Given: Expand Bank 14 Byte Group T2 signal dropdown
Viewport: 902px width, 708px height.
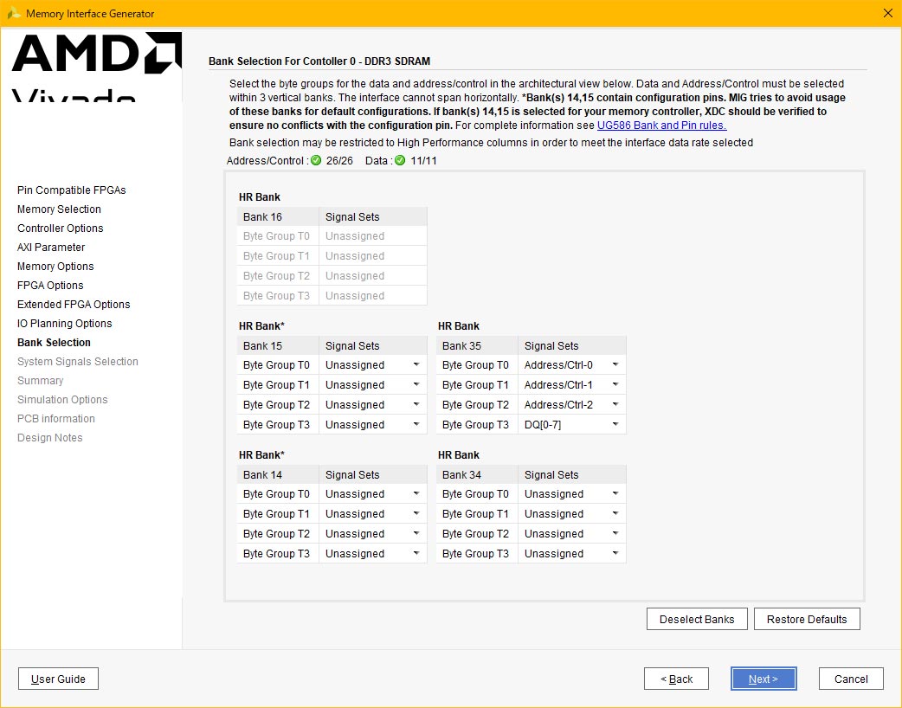Looking at the screenshot, I should tap(372, 534).
